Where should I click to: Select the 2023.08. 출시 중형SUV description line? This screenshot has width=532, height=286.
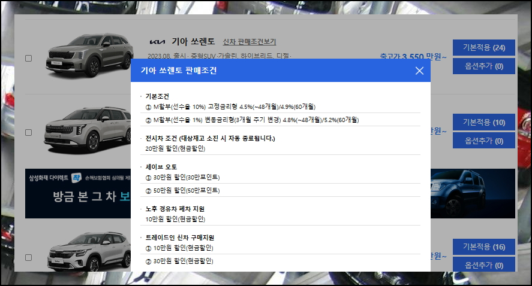(220, 56)
